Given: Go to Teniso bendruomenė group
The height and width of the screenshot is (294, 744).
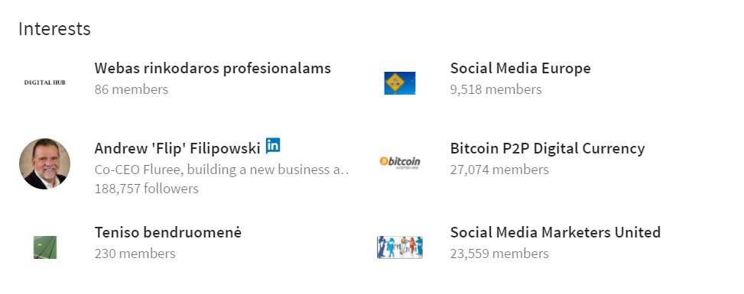Looking at the screenshot, I should click(x=168, y=232).
